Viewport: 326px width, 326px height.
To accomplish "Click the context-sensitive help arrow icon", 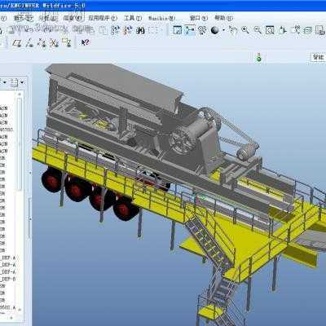I will point(86,42).
